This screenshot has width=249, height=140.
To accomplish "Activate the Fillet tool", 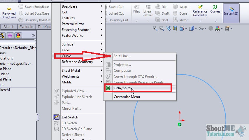I will pyautogui.click(x=136, y=9).
